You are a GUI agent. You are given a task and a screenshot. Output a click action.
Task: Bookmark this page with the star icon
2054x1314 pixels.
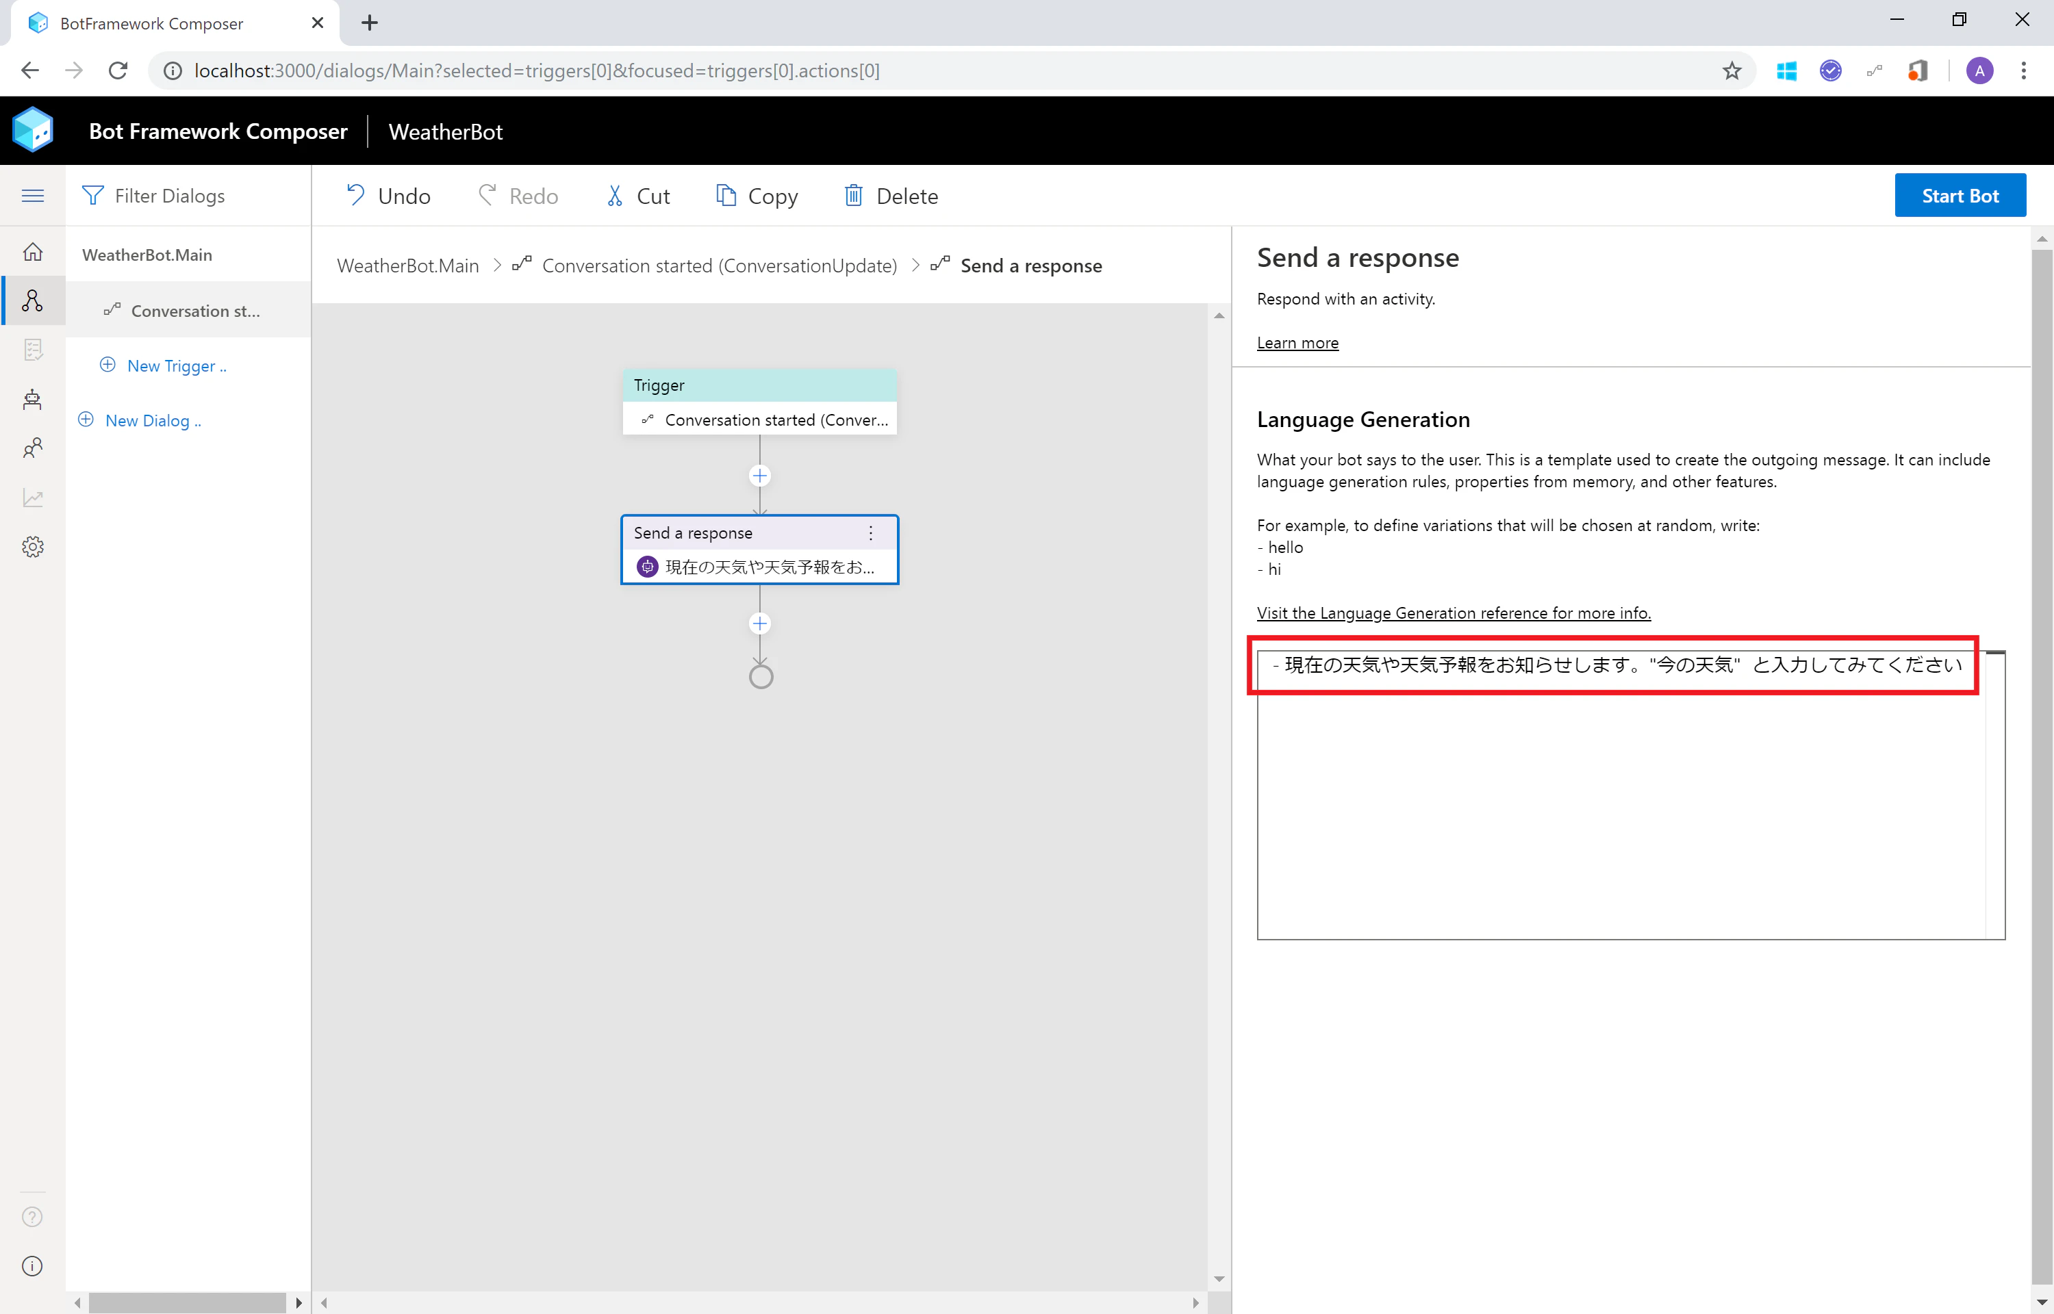1732,70
